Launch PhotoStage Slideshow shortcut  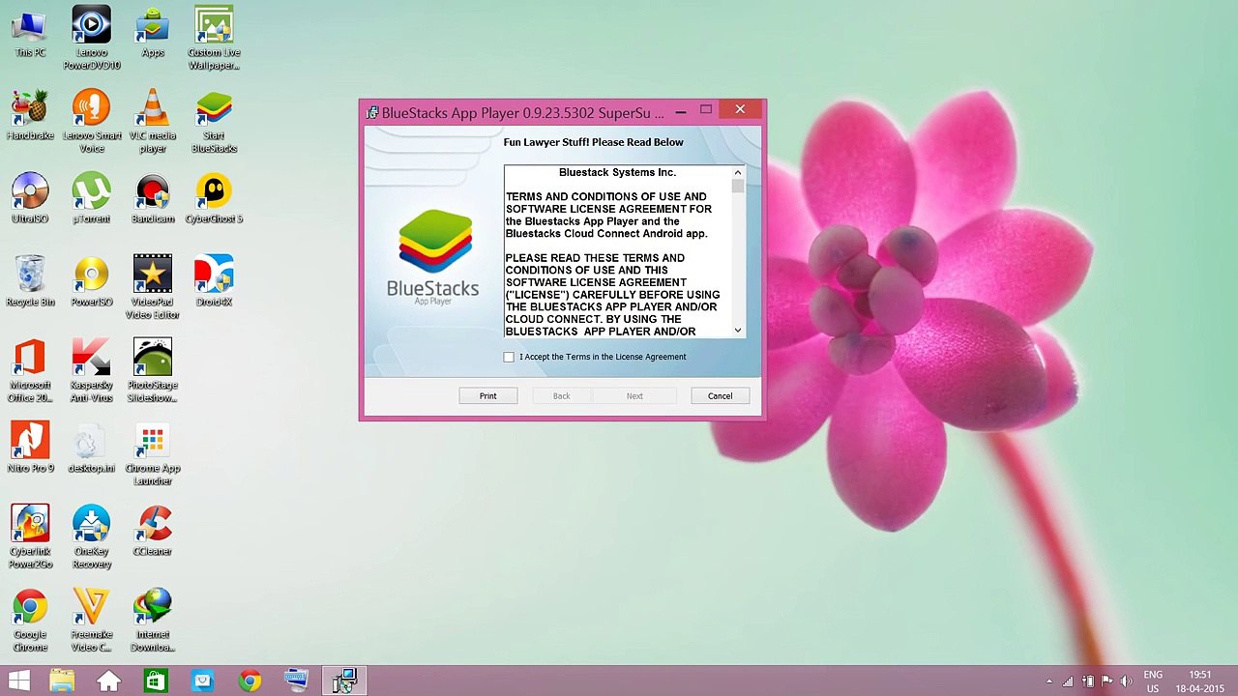click(153, 371)
